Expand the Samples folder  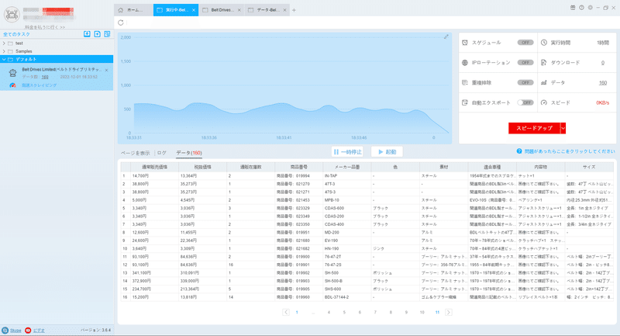(x=4, y=51)
